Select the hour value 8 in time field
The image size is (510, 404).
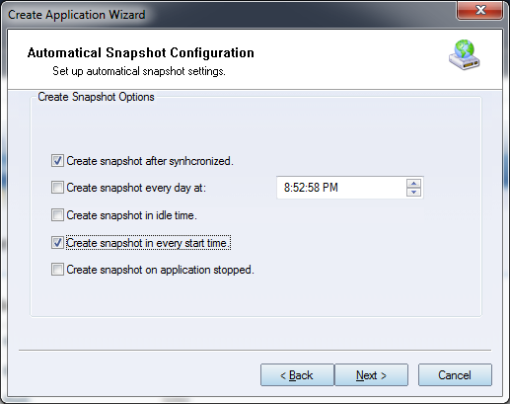point(287,188)
